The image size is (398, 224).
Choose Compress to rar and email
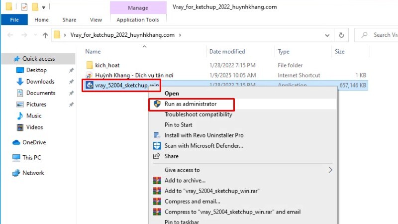click(x=232, y=212)
